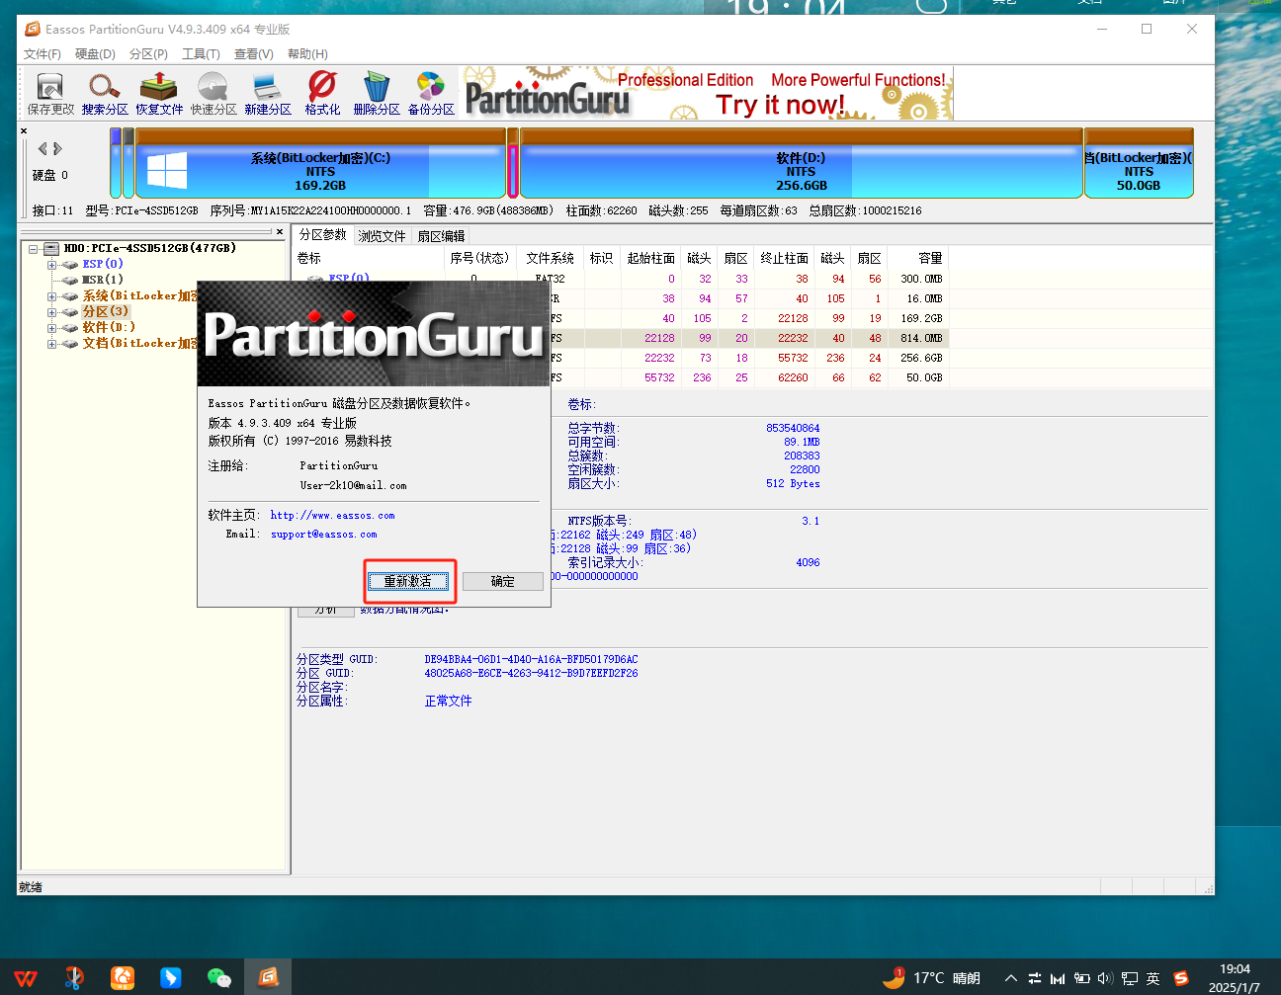Image resolution: width=1281 pixels, height=995 pixels.
Task: Open the 文件(F) menu
Action: pyautogui.click(x=43, y=54)
